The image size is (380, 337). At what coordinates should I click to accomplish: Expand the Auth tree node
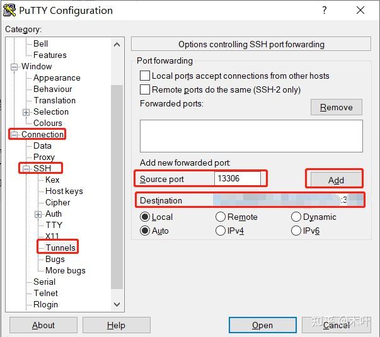pos(38,214)
